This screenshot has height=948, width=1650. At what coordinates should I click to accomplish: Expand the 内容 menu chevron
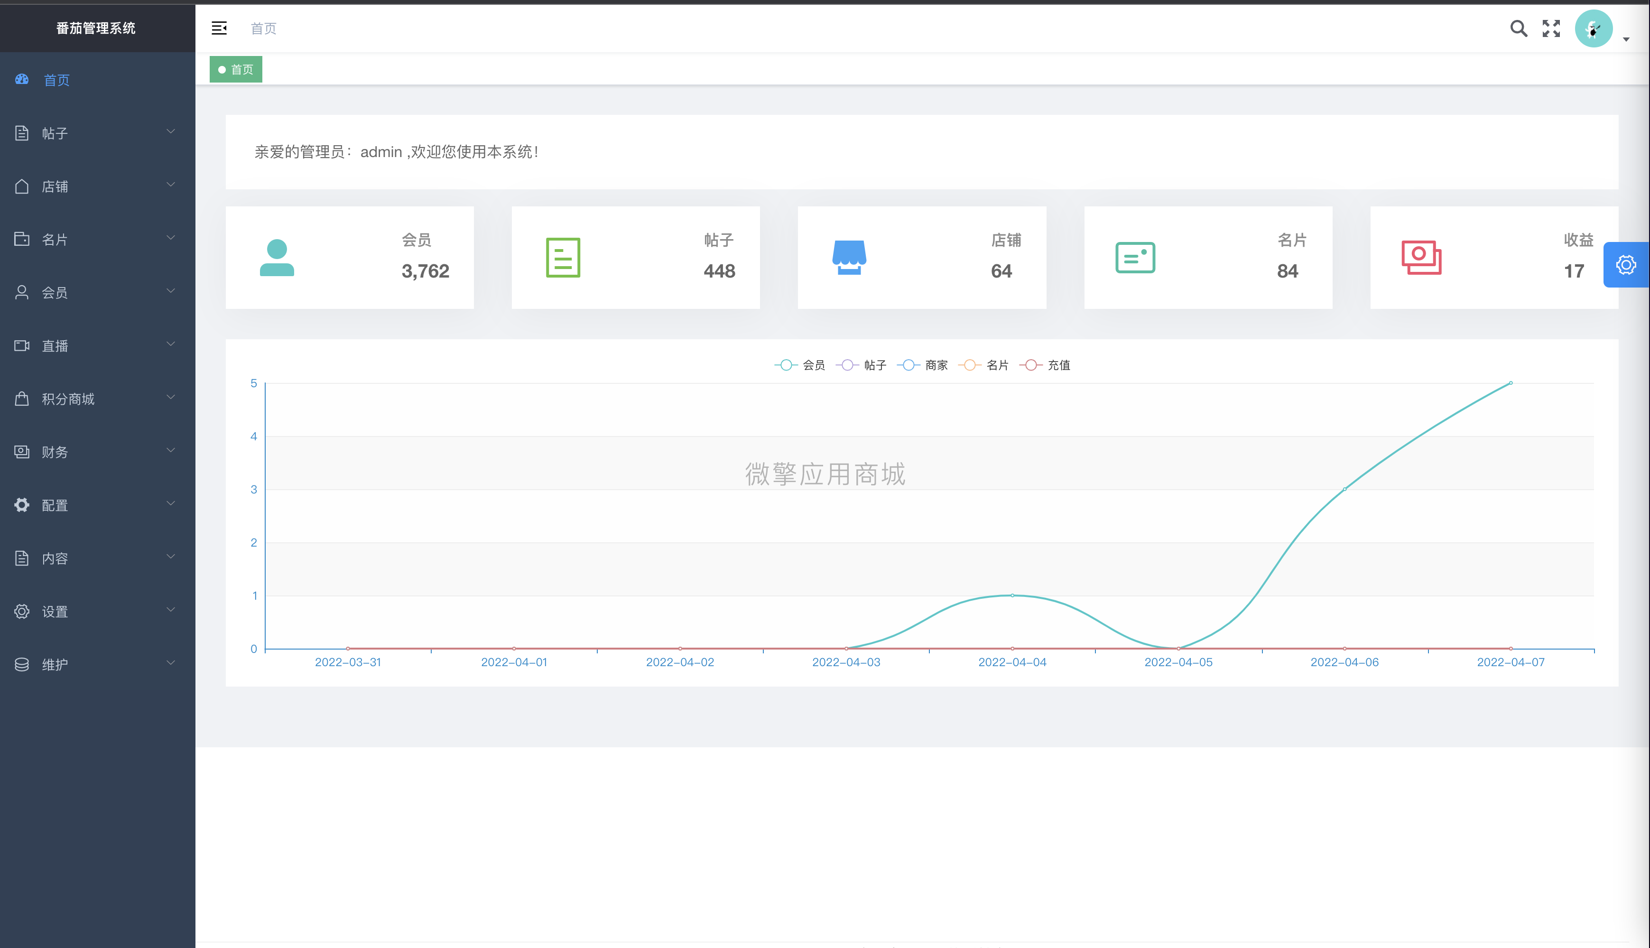click(170, 557)
